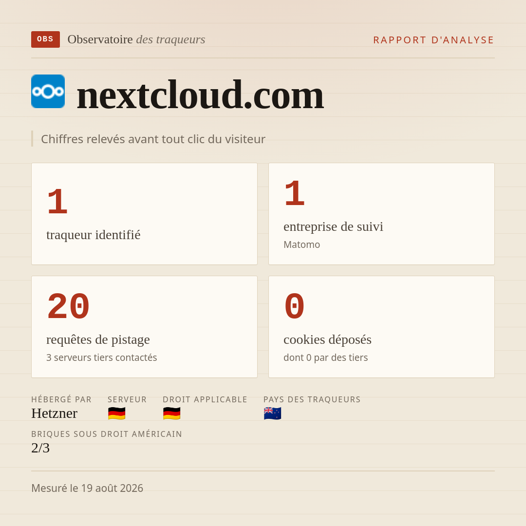The width and height of the screenshot is (526, 526).
Task: Click the German flag under Serveur
Action: pyautogui.click(x=116, y=413)
